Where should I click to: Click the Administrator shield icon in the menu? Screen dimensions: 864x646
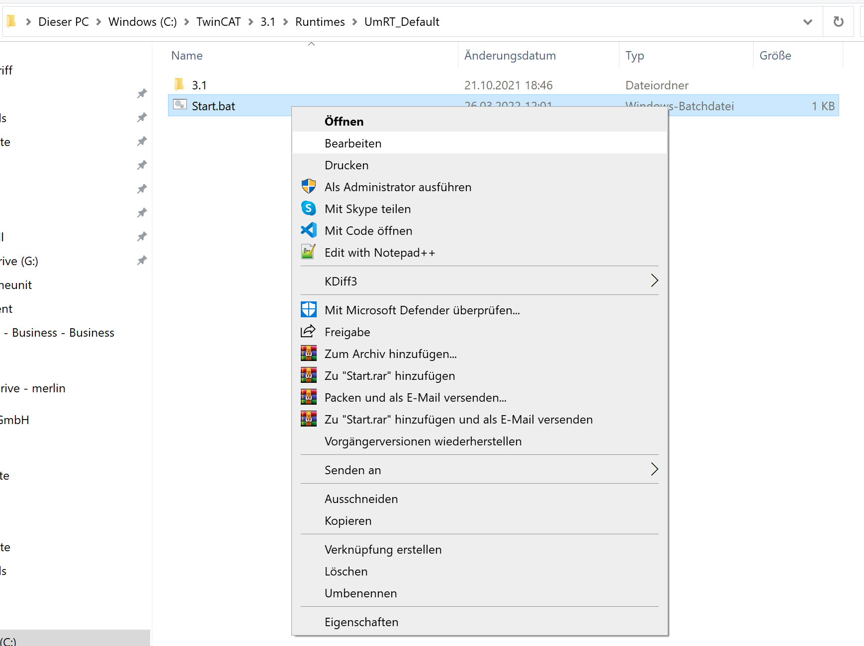tap(309, 187)
